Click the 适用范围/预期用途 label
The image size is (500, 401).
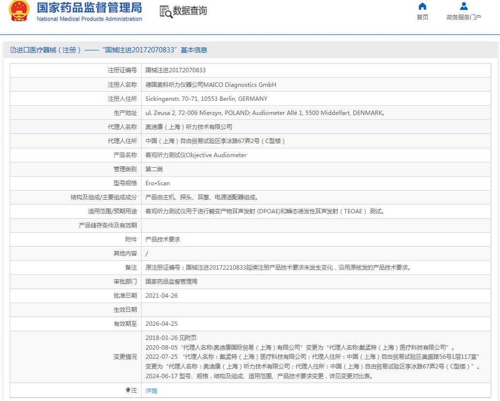click(112, 211)
